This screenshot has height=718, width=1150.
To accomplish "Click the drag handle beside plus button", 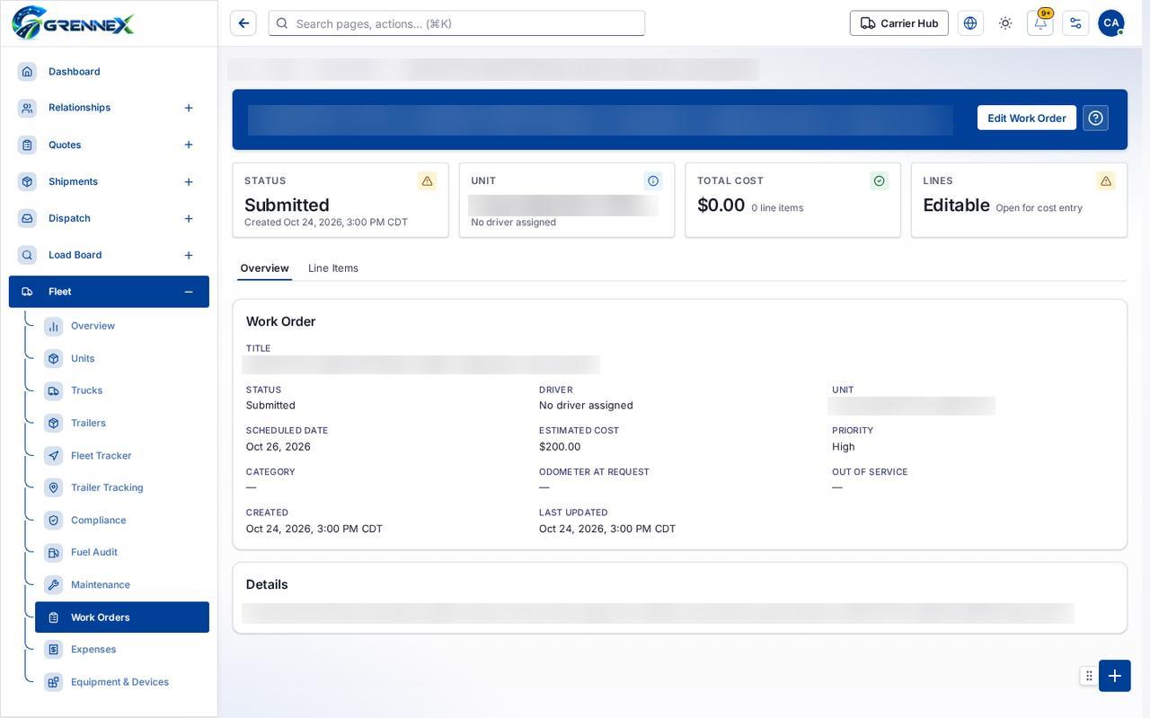I will [1089, 676].
